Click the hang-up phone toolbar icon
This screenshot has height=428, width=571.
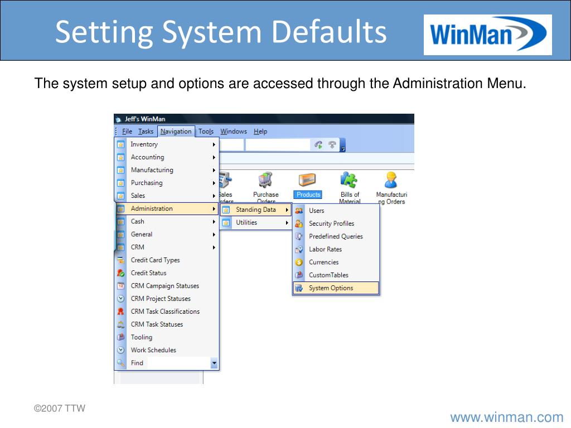click(332, 145)
